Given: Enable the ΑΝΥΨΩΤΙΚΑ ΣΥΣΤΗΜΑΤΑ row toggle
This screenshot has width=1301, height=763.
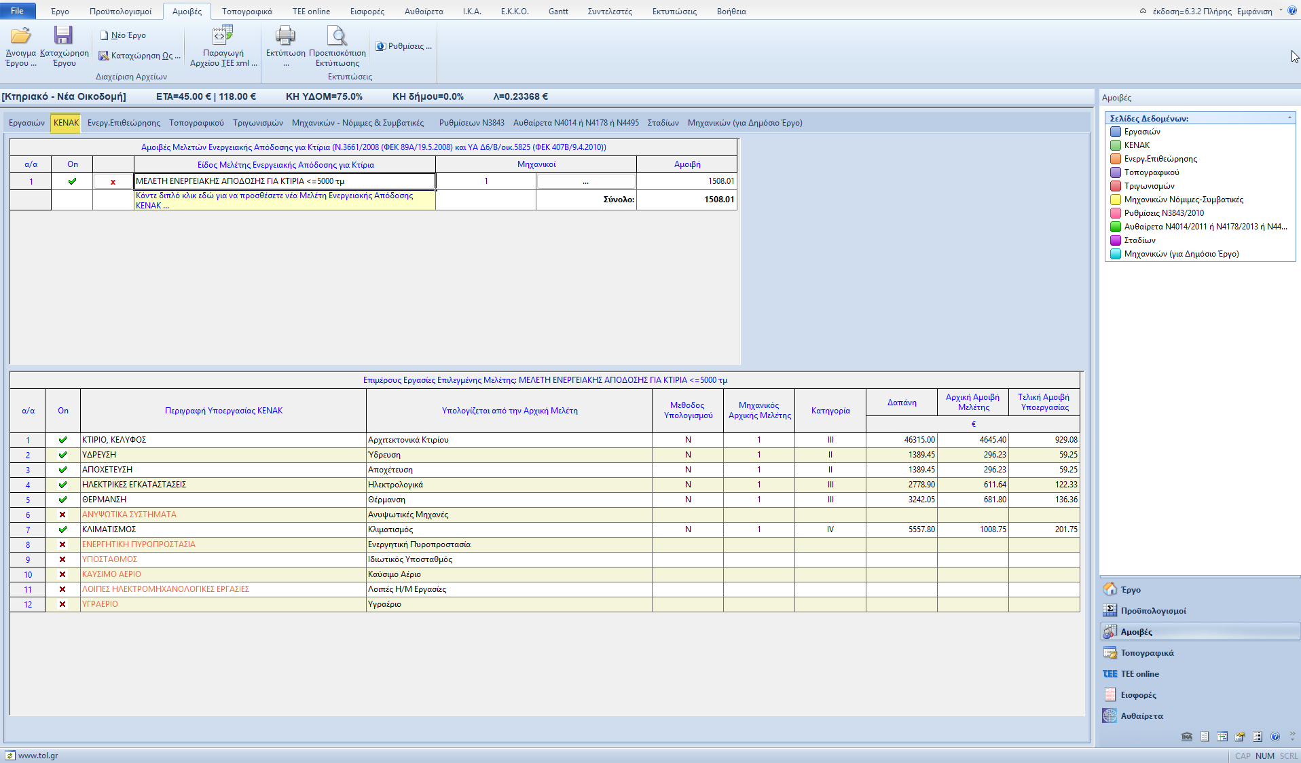Looking at the screenshot, I should pyautogui.click(x=62, y=515).
